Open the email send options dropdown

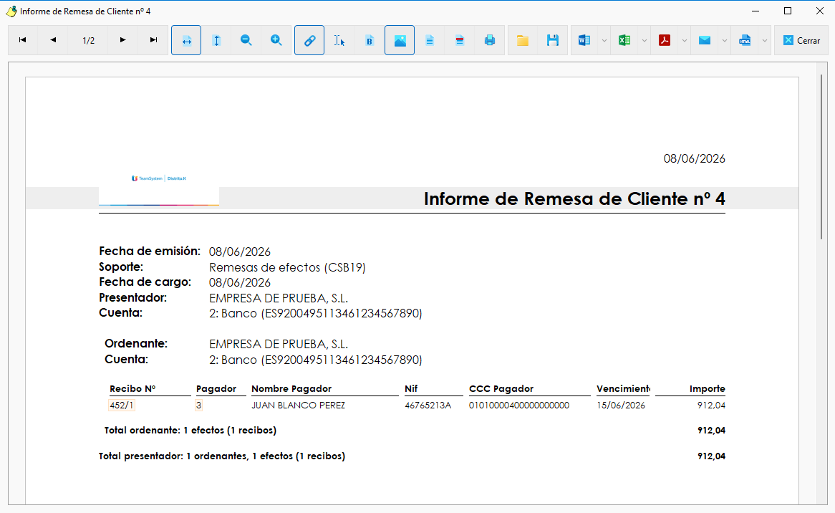tap(724, 41)
